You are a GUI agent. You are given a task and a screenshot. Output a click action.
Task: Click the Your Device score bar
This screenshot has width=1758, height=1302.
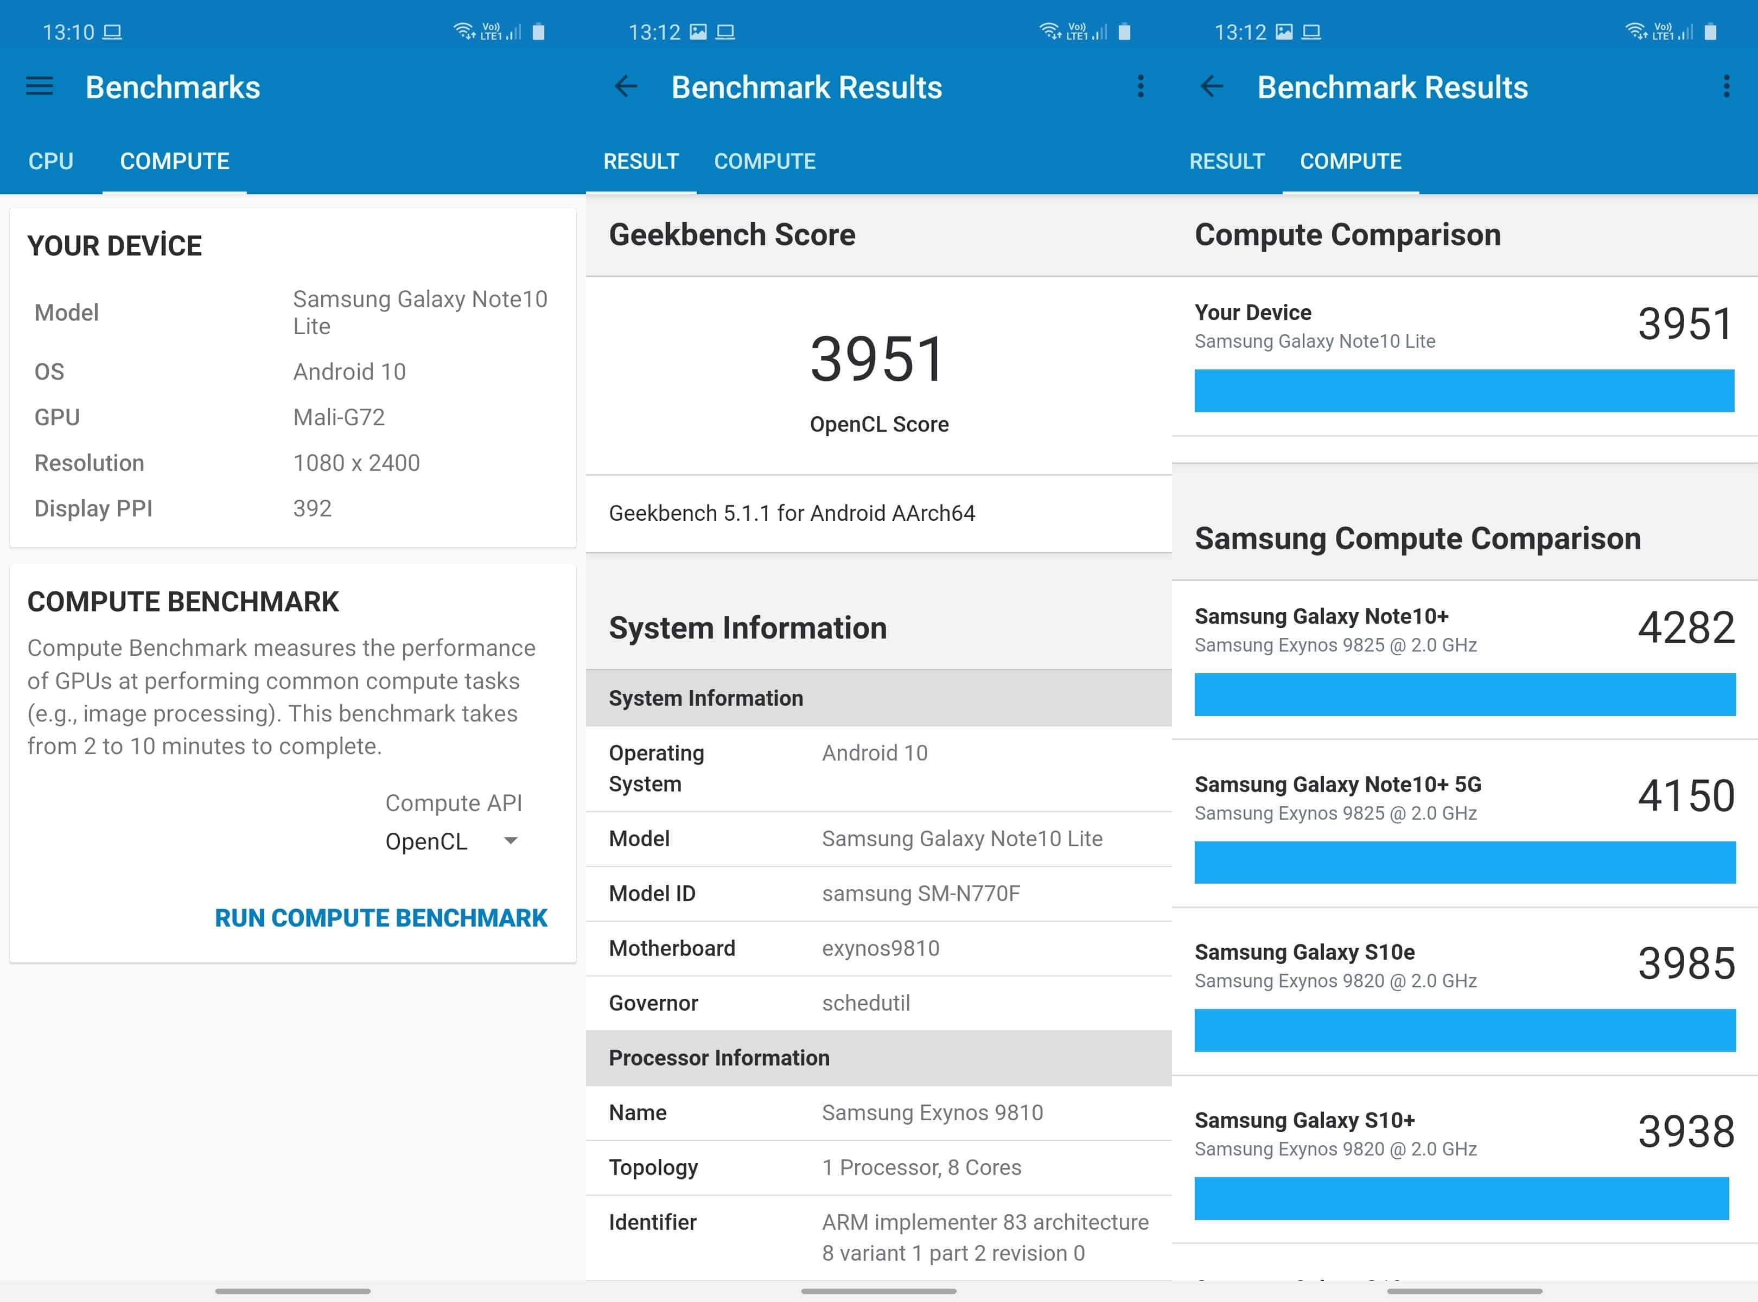click(x=1464, y=391)
